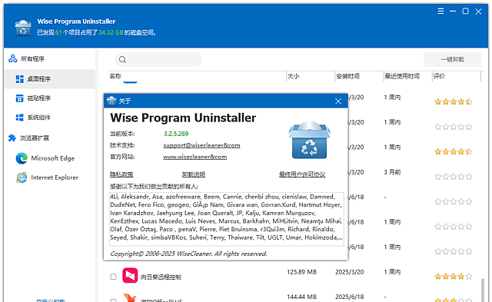Viewport: 492px width, 302px height.
Task: Select the Internet Explorer browser icon
Action: tap(22, 178)
